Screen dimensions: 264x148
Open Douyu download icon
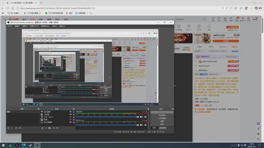click(x=225, y=19)
